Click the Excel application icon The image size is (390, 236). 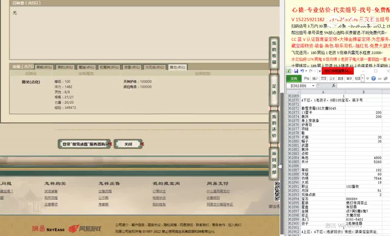click(289, 71)
